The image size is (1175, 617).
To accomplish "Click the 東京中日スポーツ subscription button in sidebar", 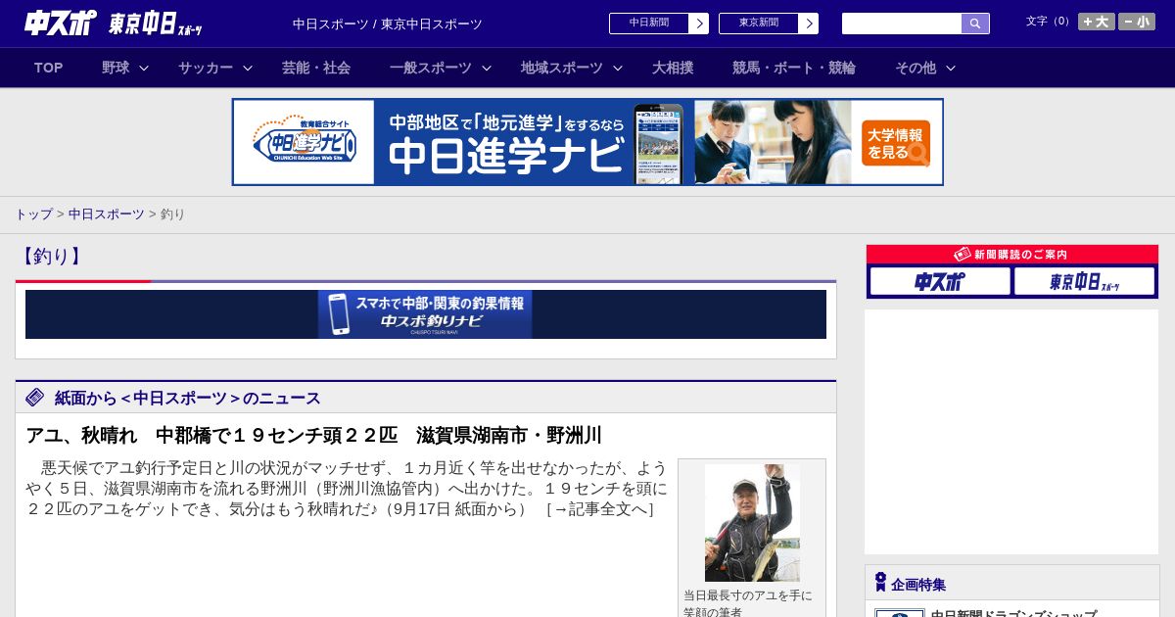I will (x=1085, y=282).
